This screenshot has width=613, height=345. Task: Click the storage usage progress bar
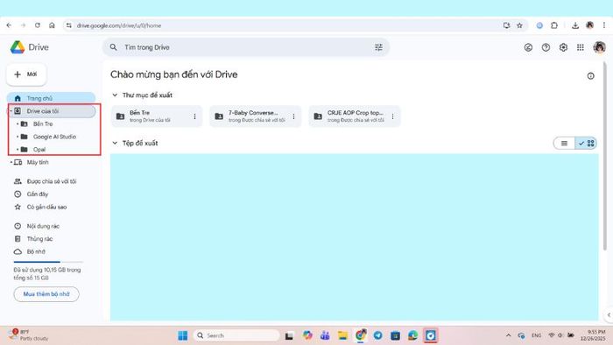click(x=48, y=262)
